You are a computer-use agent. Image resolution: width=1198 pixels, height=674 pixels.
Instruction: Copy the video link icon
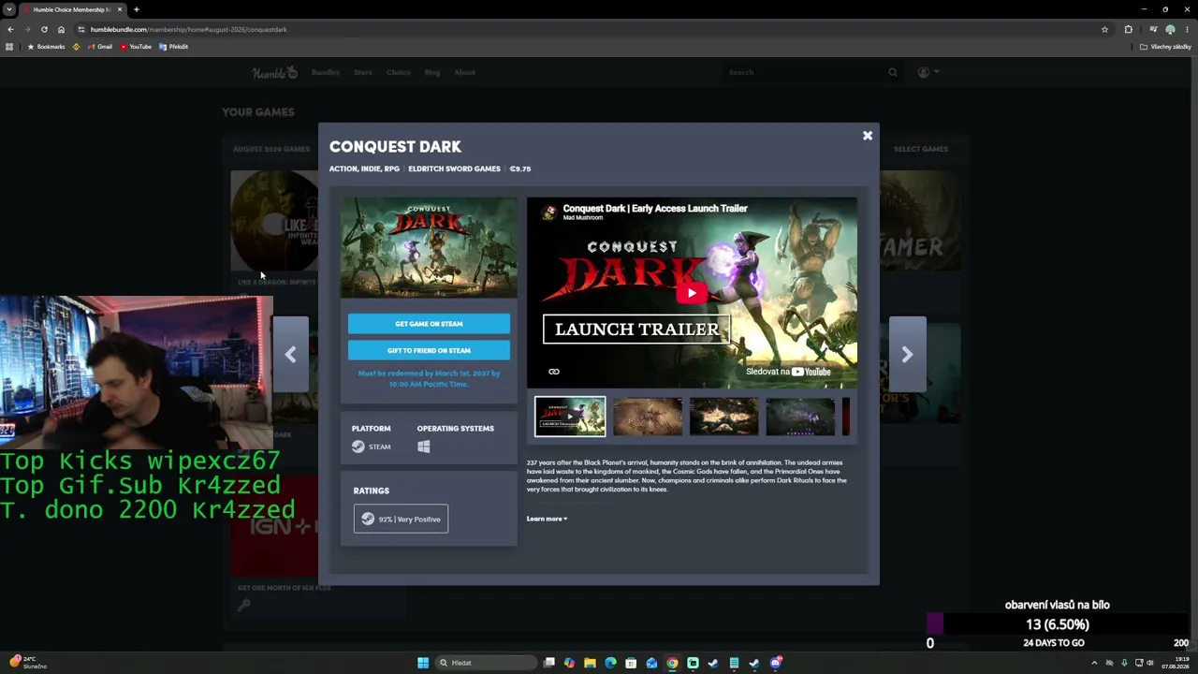[x=554, y=372]
